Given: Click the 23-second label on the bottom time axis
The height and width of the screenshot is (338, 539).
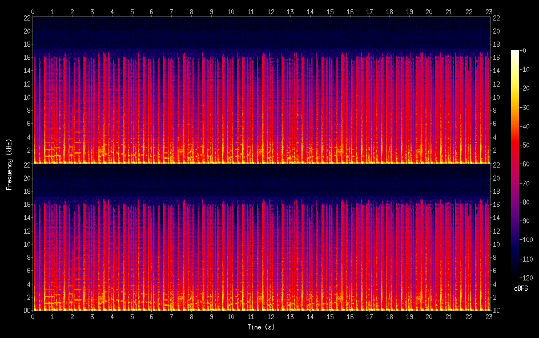Looking at the screenshot, I should coord(488,317).
